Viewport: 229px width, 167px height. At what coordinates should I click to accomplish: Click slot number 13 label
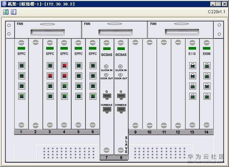pyautogui.click(x=192, y=132)
